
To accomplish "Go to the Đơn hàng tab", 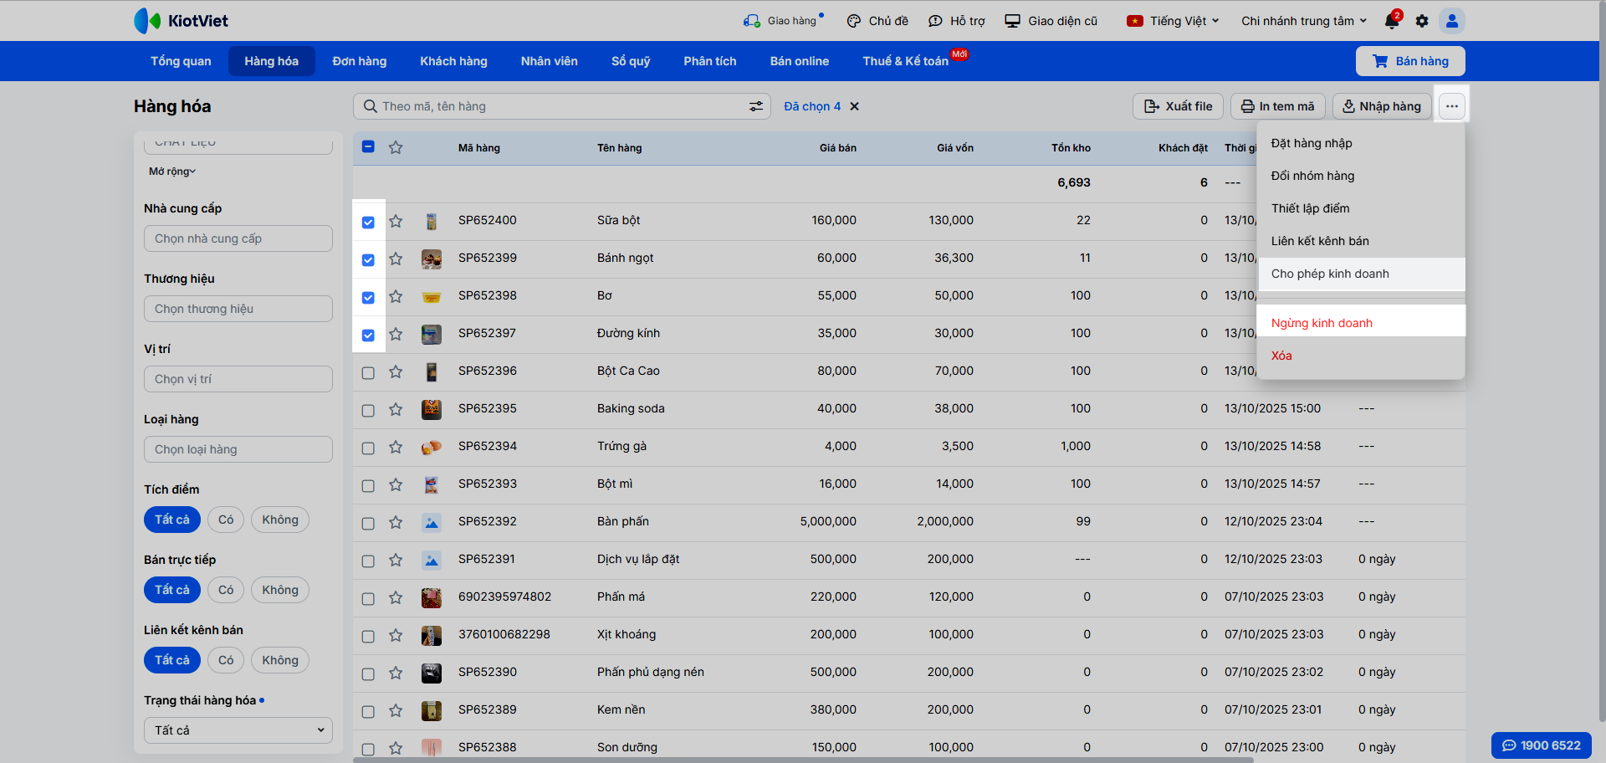I will (x=360, y=61).
